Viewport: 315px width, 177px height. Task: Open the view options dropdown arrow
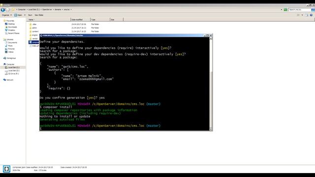(x=302, y=15)
